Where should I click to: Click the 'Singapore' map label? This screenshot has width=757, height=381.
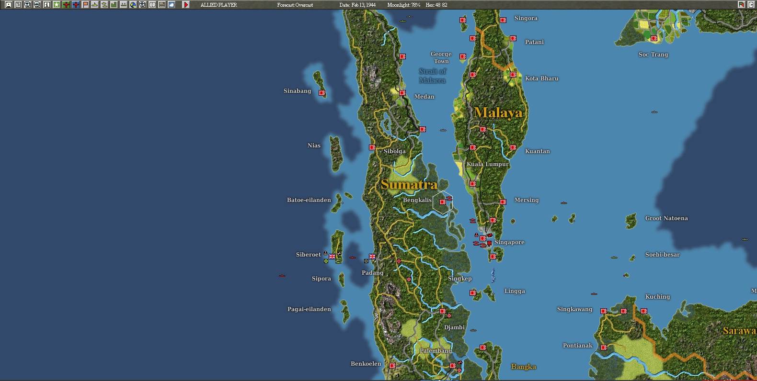[x=509, y=242]
